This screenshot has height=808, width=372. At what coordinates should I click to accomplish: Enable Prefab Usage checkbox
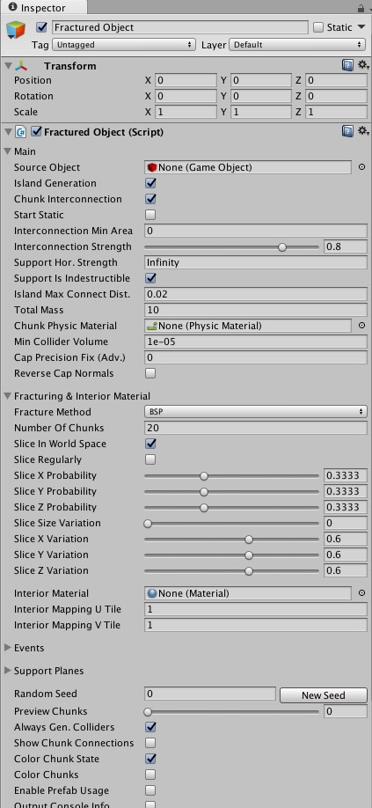tap(150, 790)
